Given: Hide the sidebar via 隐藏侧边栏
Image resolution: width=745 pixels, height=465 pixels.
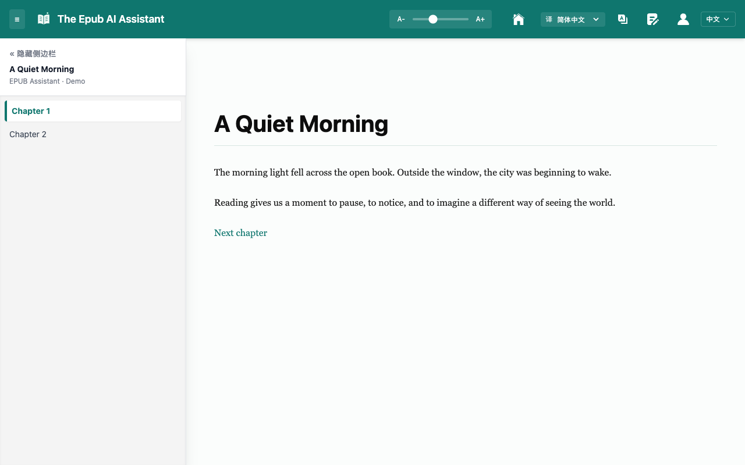Looking at the screenshot, I should point(33,53).
